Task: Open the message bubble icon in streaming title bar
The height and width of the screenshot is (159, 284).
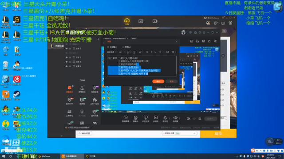Action: tap(190, 32)
